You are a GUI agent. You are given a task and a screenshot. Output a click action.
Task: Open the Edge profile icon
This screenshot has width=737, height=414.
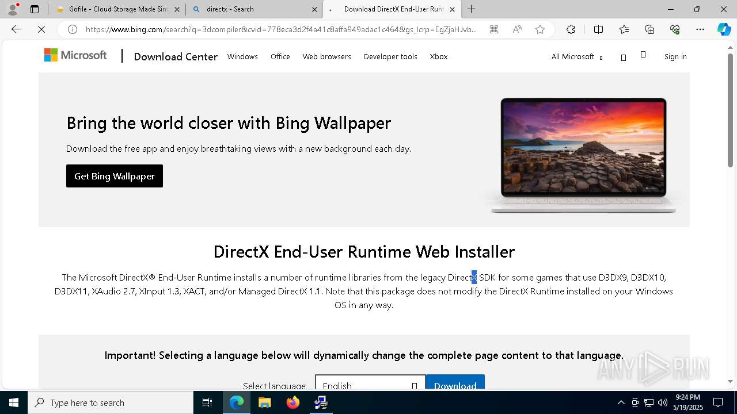click(x=13, y=9)
